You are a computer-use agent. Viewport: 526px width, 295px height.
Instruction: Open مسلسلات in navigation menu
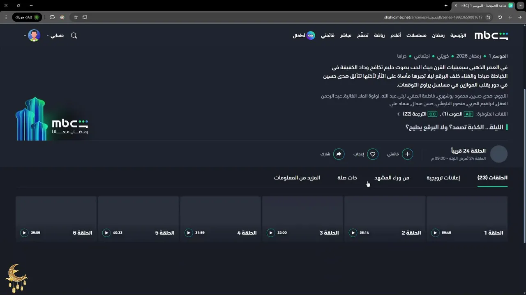point(416,36)
